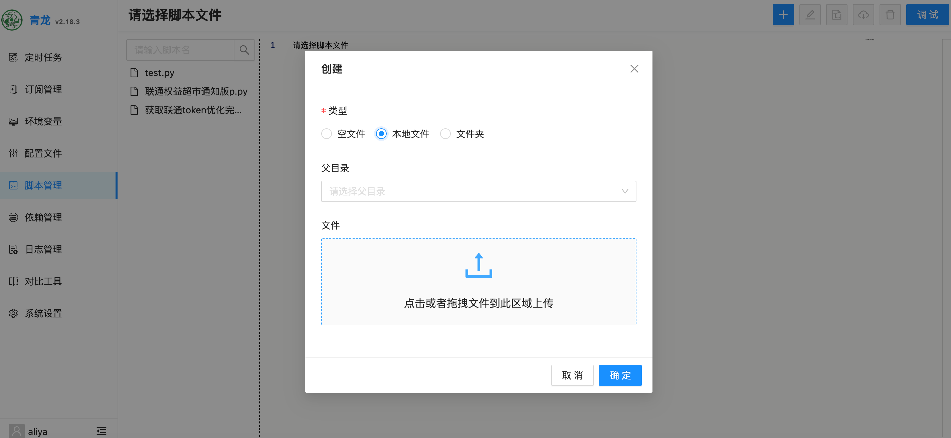
Task: Go to 依赖管理 in the sidebar
Action: [43, 217]
